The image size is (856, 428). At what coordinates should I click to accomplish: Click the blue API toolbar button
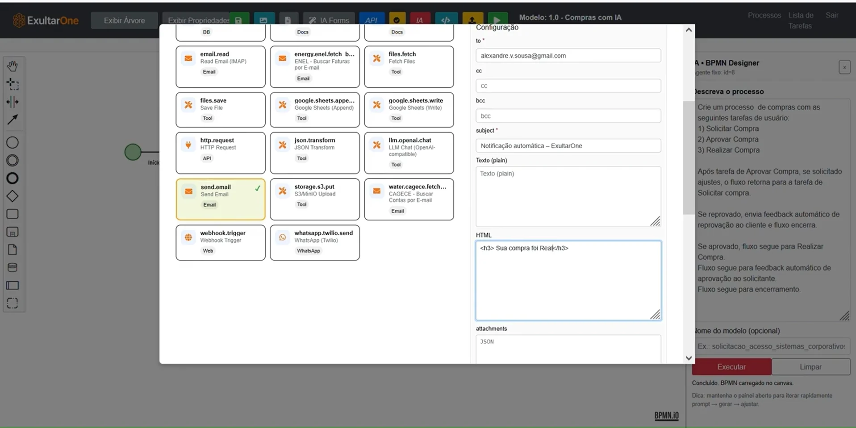[372, 20]
